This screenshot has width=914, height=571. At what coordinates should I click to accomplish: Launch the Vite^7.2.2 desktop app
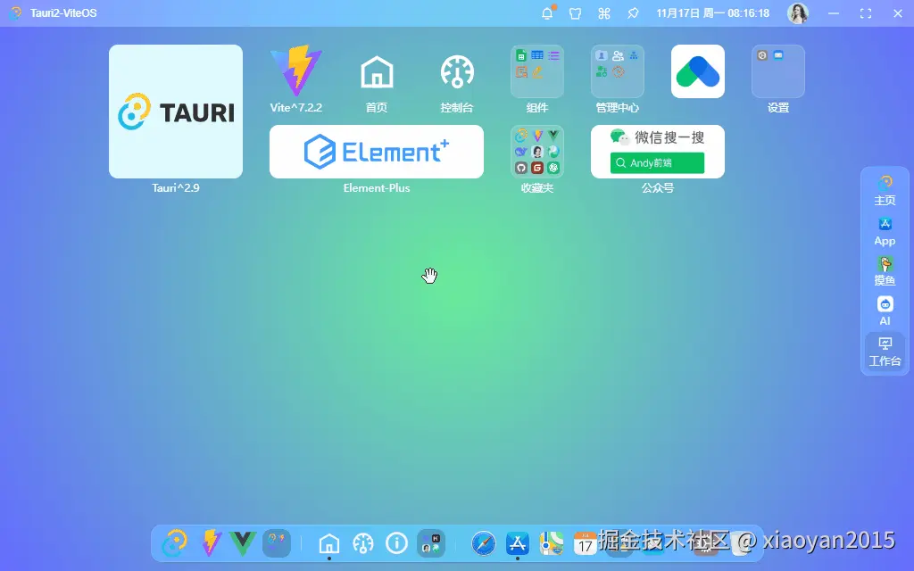click(296, 71)
